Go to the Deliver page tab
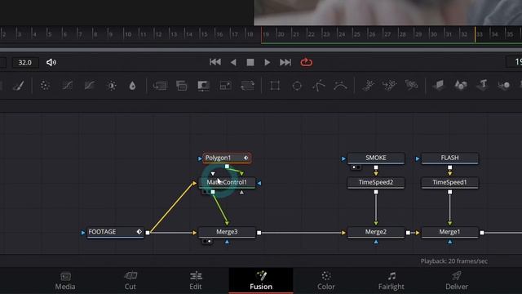The width and height of the screenshot is (522, 294). (457, 281)
